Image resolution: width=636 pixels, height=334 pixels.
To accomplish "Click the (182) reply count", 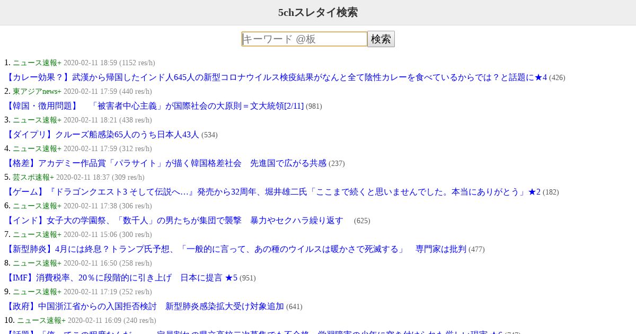I will [551, 192].
